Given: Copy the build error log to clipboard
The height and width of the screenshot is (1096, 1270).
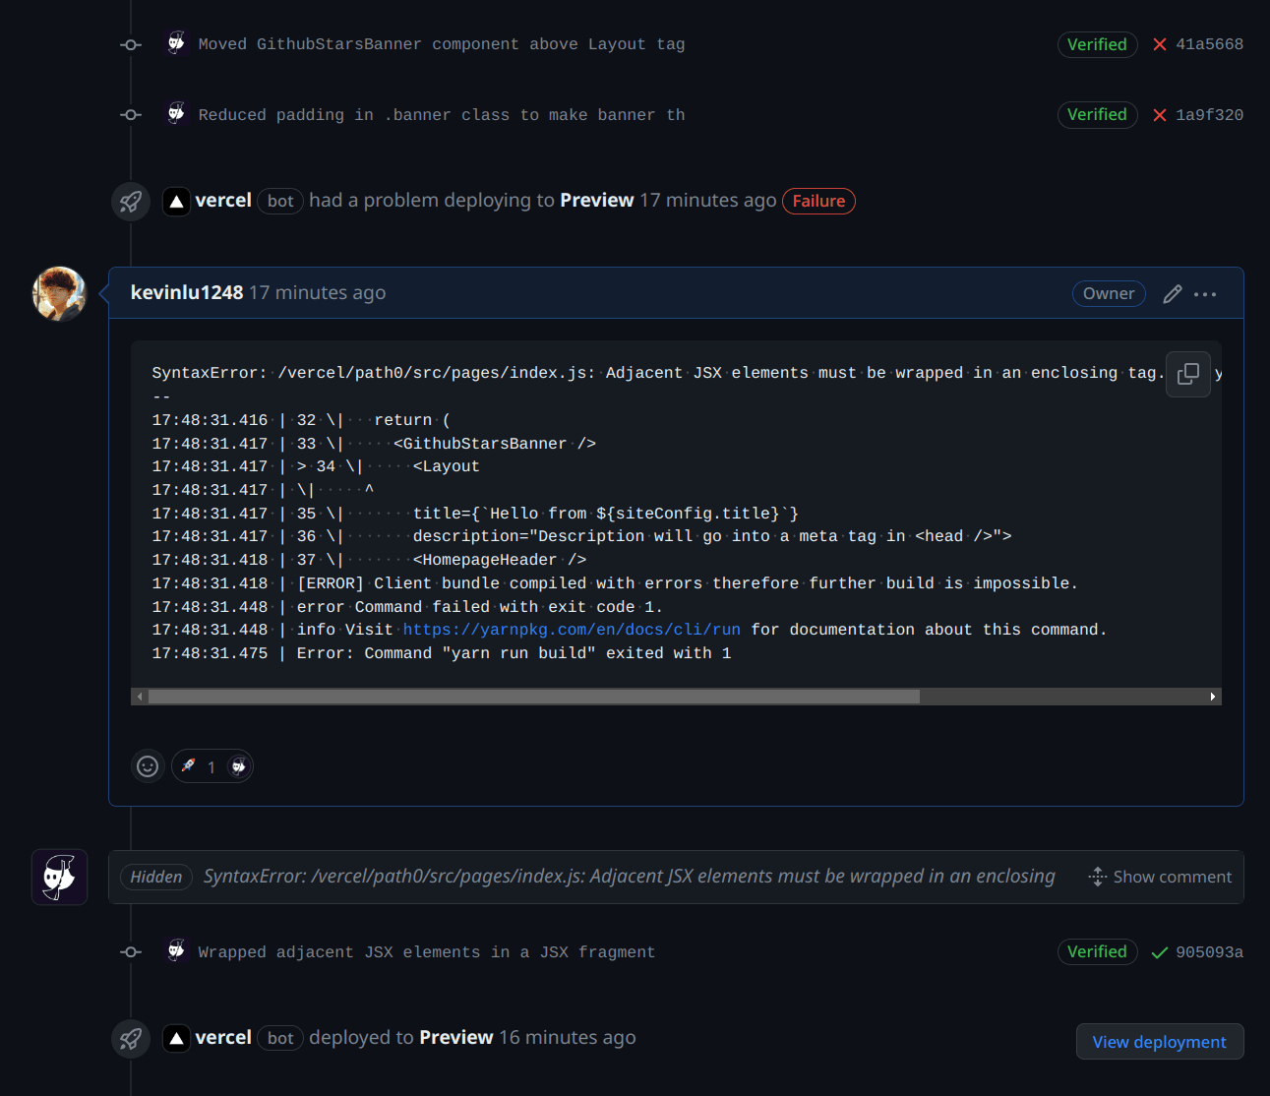Looking at the screenshot, I should [x=1187, y=374].
